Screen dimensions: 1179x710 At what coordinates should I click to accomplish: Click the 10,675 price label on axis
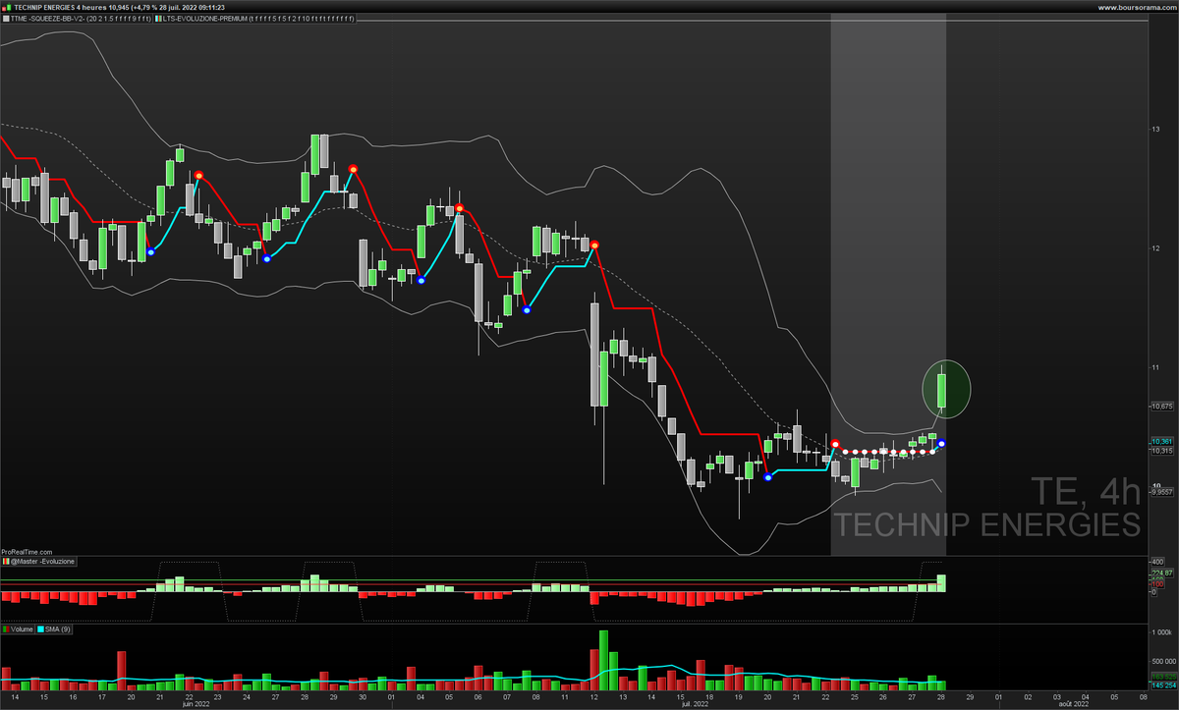(1163, 406)
